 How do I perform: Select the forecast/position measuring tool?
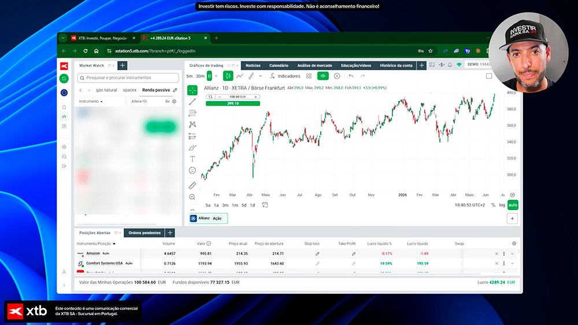coord(192,136)
